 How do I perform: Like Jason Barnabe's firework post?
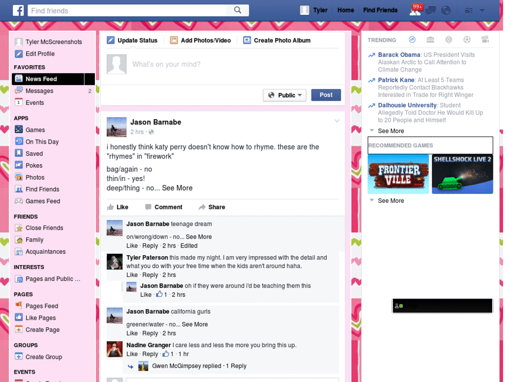click(x=117, y=207)
